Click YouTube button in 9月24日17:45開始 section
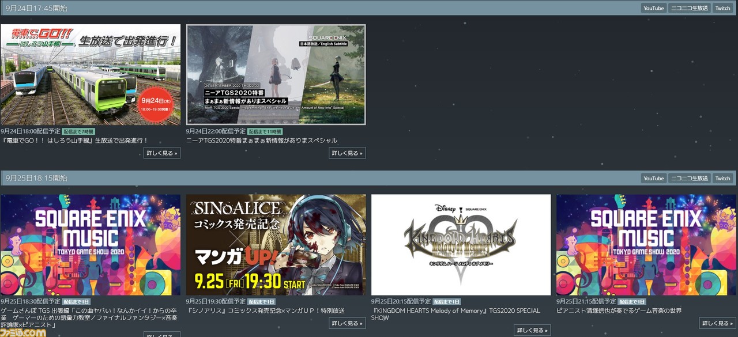This screenshot has width=738, height=337. click(x=653, y=8)
